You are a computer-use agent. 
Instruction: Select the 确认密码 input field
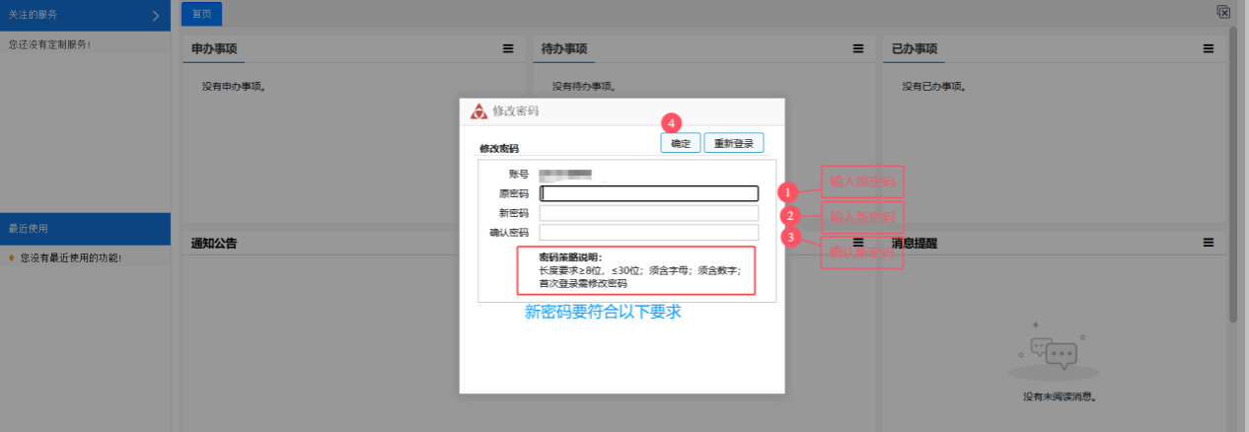point(648,233)
